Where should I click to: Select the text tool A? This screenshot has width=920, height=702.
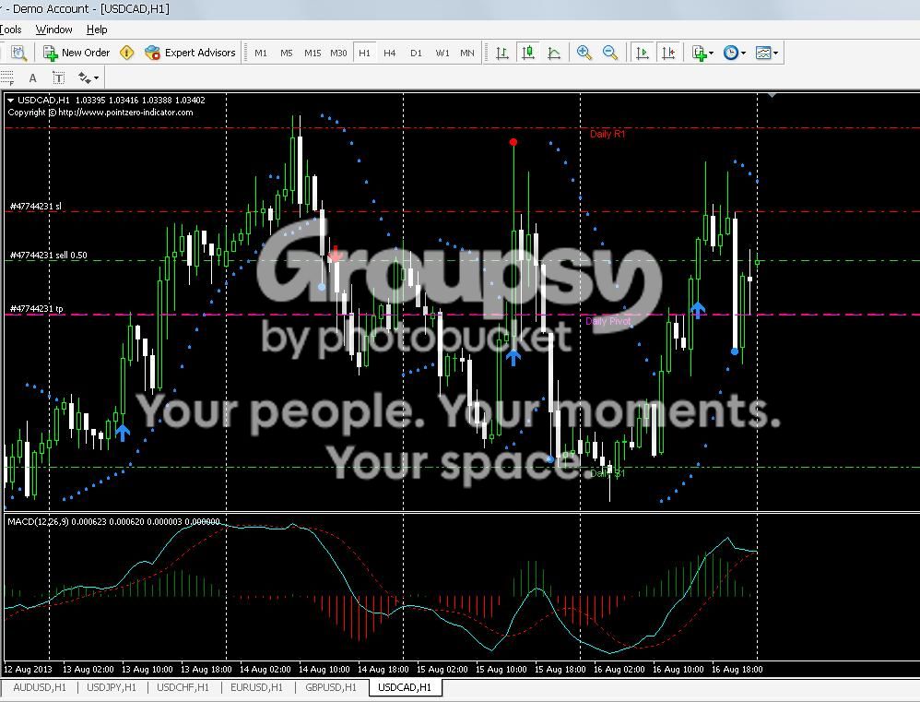pyautogui.click(x=33, y=78)
